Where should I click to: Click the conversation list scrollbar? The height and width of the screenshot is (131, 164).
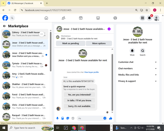click(x=51, y=51)
